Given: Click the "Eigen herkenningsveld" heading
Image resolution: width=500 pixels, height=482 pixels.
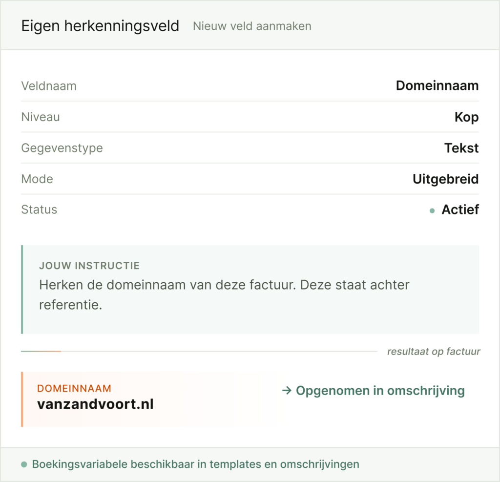Looking at the screenshot, I should point(100,26).
